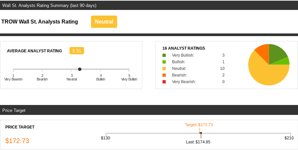
Task: Click the yellow Neutral rating badge
Action: (104, 22)
